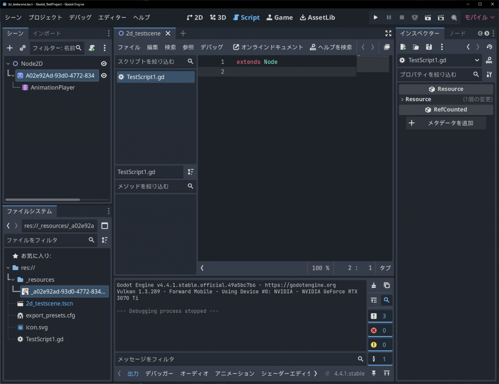Toggle distraction-free mode icon
The height and width of the screenshot is (384, 499).
(x=388, y=33)
